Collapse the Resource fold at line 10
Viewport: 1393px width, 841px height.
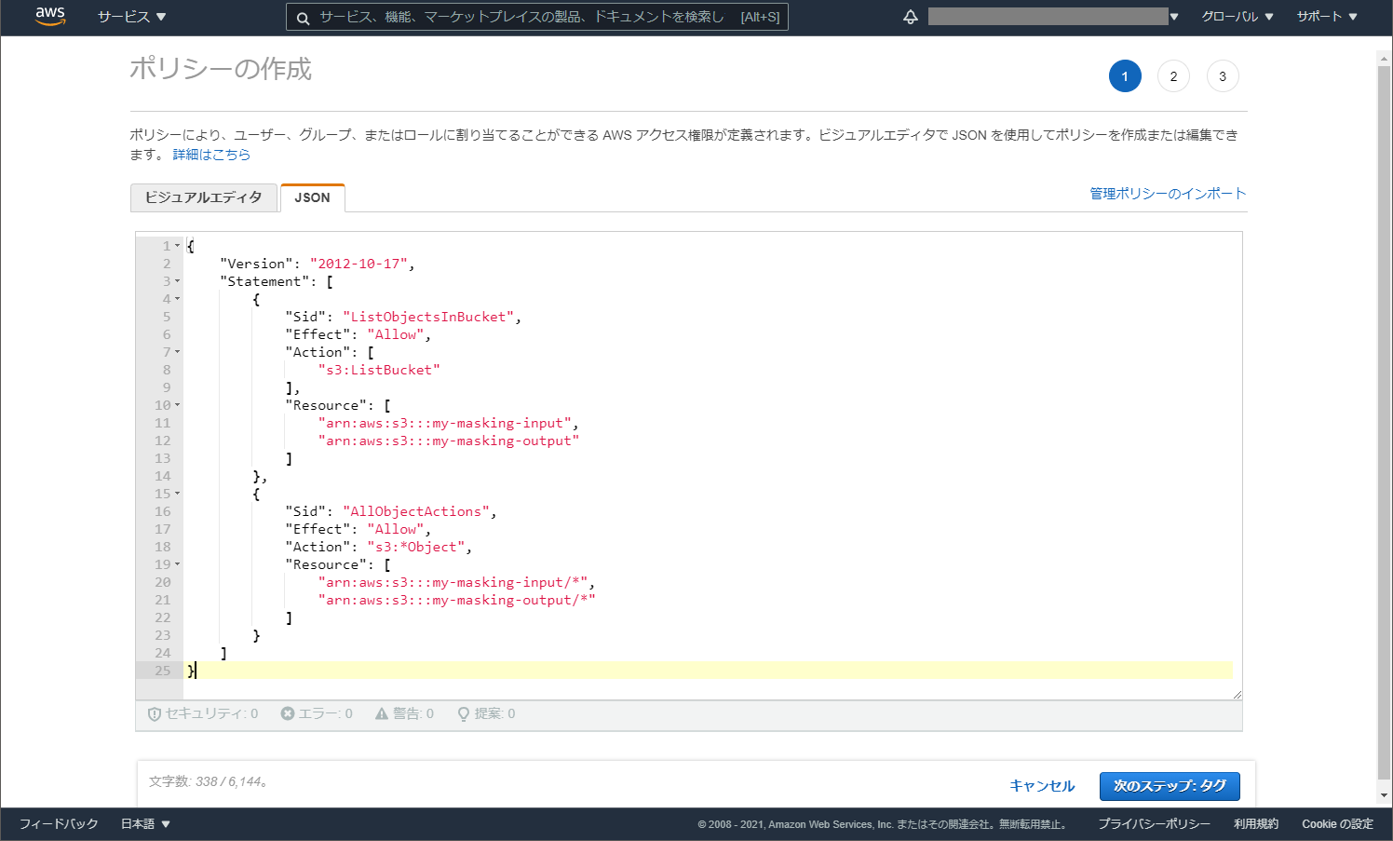pos(178,405)
